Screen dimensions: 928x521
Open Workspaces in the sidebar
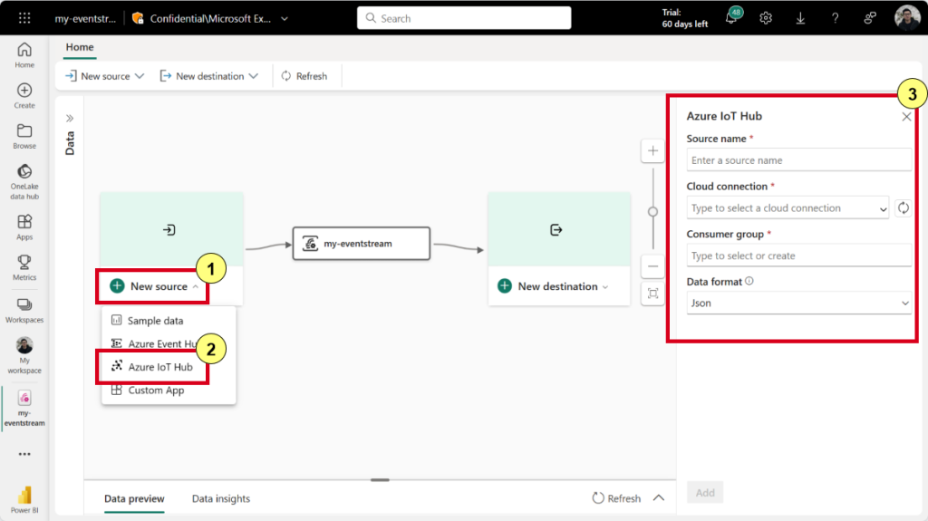pyautogui.click(x=24, y=310)
